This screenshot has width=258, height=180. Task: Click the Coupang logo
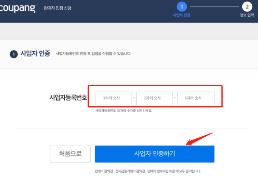tap(17, 8)
